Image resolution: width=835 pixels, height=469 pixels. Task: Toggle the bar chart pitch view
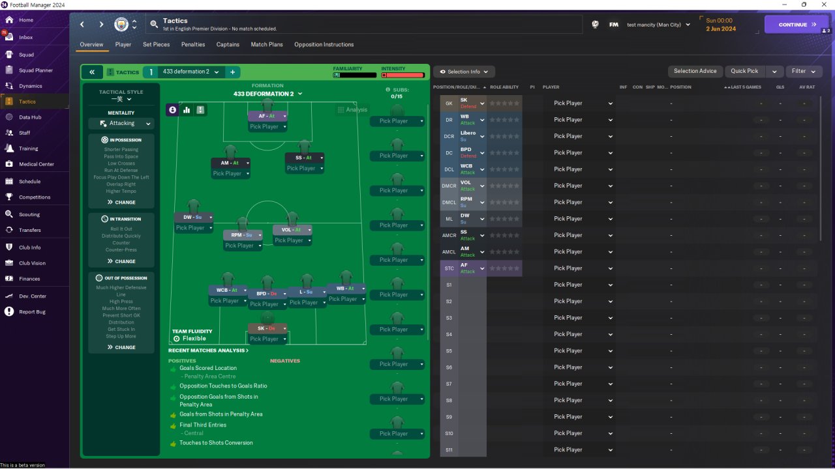[x=187, y=110]
